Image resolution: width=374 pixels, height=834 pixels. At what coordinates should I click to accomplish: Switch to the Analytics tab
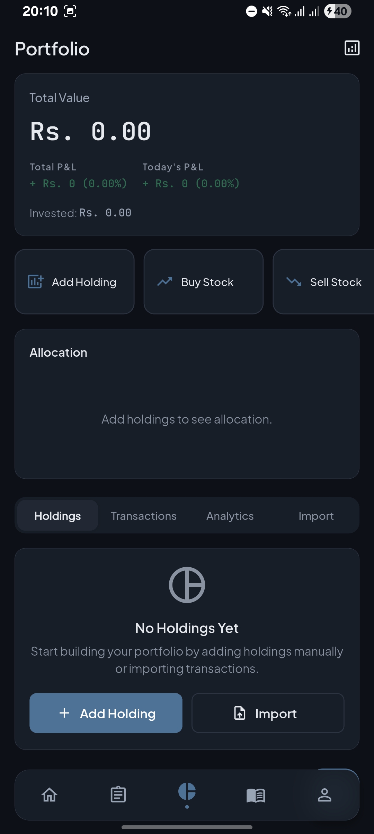click(x=230, y=516)
